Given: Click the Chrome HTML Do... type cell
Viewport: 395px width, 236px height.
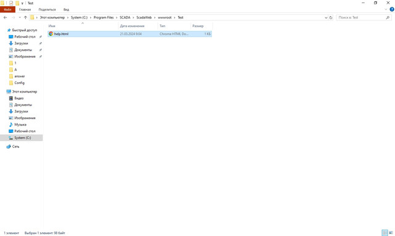Looking at the screenshot, I should [174, 34].
